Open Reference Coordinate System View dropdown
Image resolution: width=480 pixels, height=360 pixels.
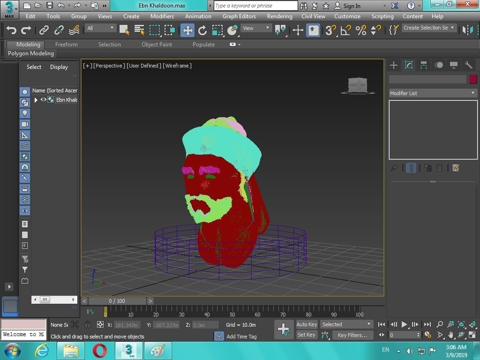(255, 28)
